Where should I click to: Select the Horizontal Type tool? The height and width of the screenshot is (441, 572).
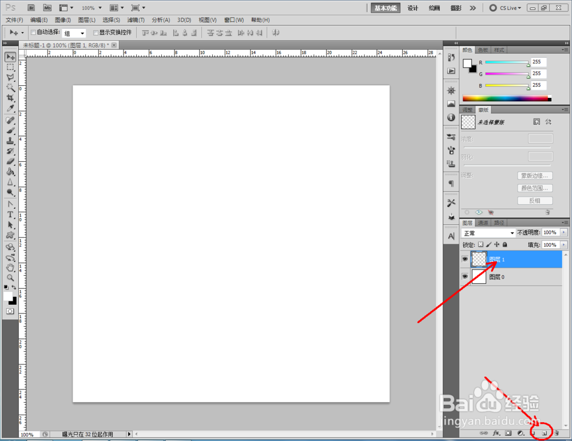pos(10,214)
